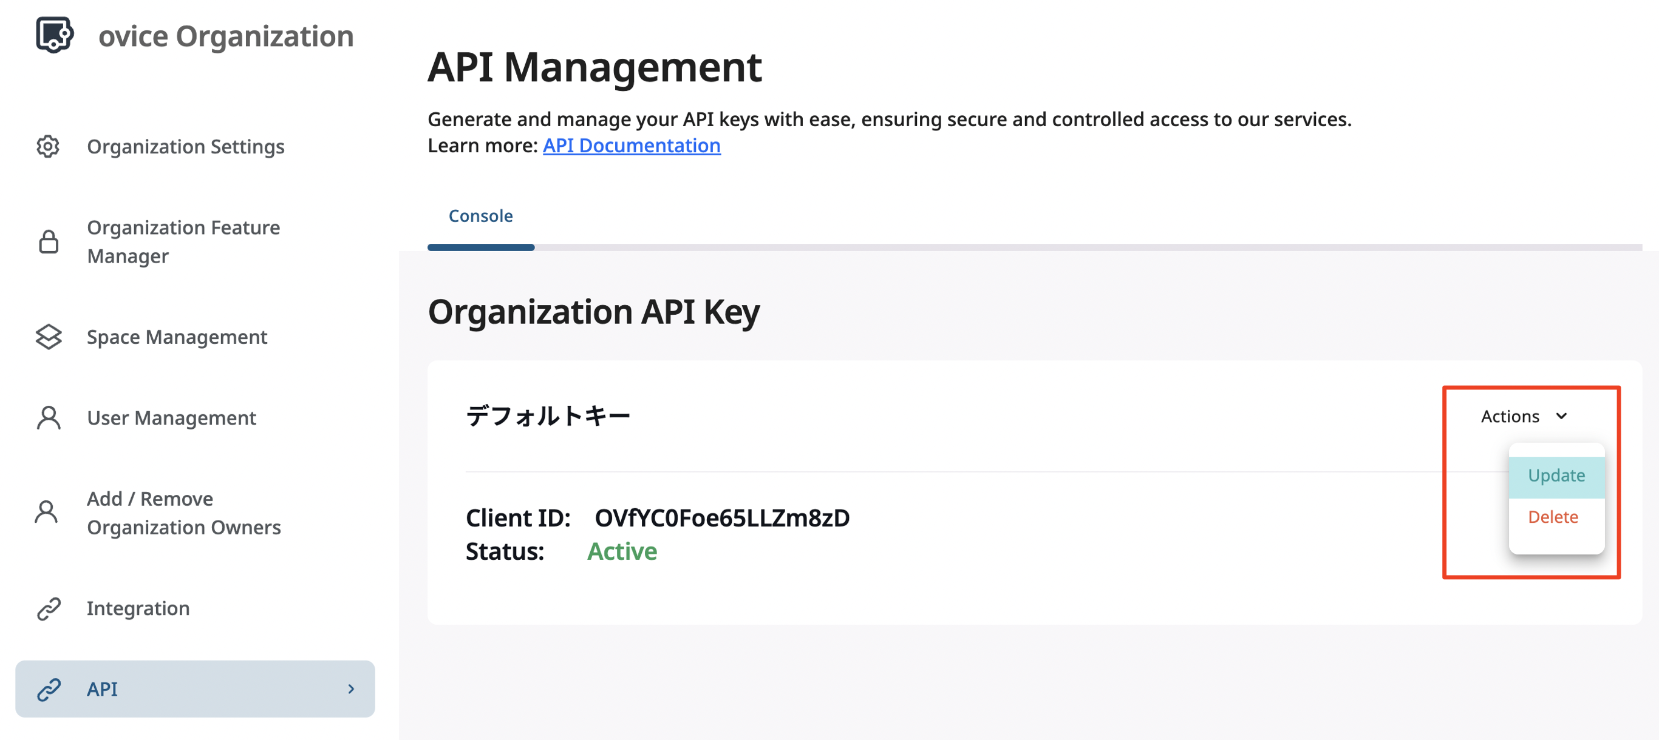Click the Actions dropdown chevron arrow
Viewport: 1659px width, 740px height.
point(1562,416)
